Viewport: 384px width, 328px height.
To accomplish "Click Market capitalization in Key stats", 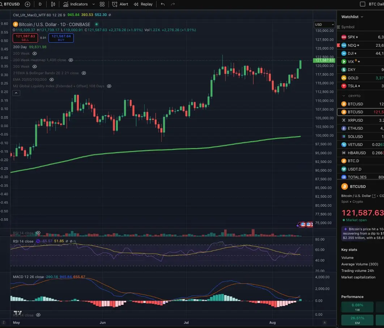I will 358,277.
